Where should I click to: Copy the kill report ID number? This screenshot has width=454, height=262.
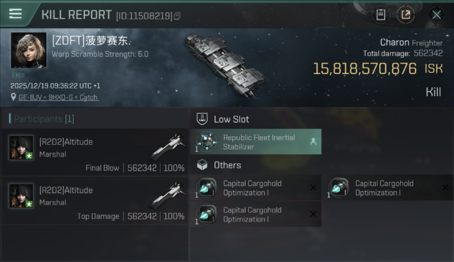click(177, 16)
